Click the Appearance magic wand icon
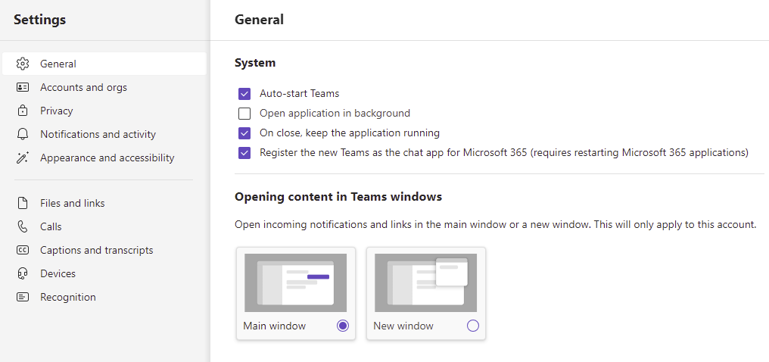Viewport: 769px width, 362px height. click(x=23, y=158)
